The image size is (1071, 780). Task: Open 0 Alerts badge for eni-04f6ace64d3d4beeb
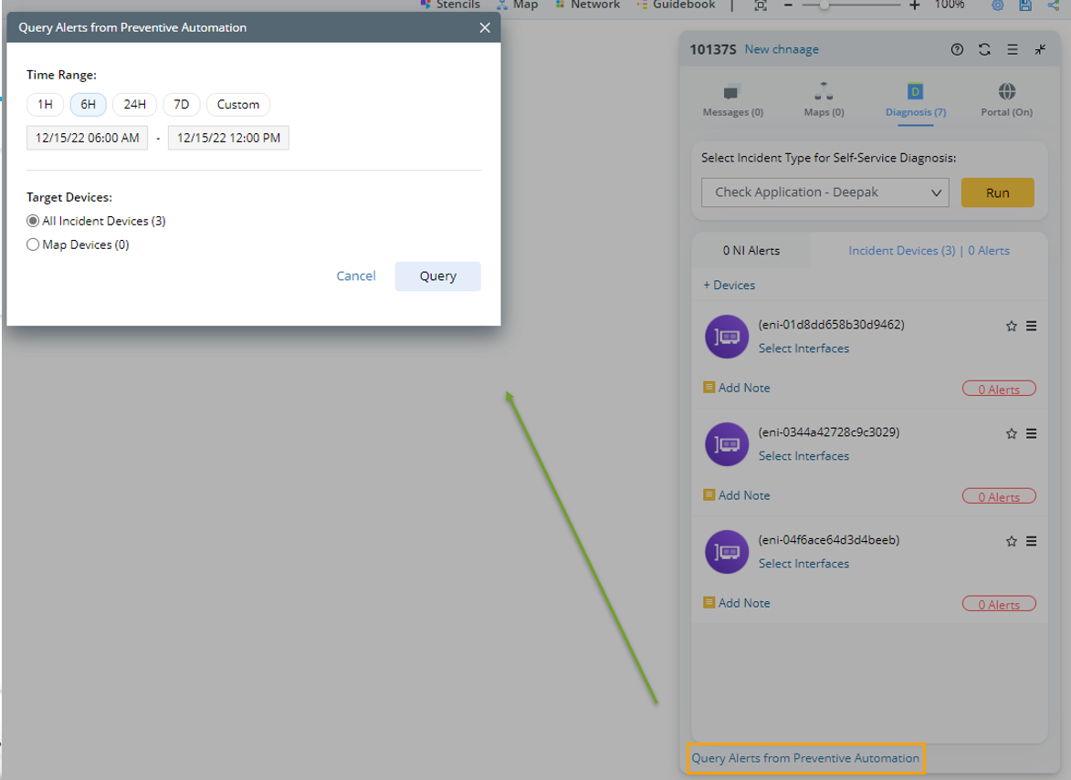(999, 604)
